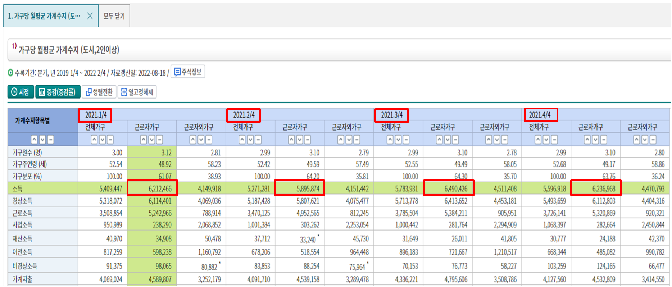Image resolution: width=672 pixels, height=287 pixels.
Task: Click the 2021.3/4 period header
Action: (392, 115)
